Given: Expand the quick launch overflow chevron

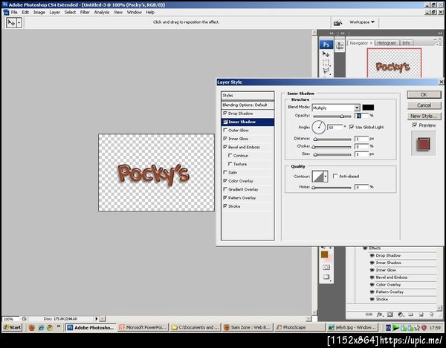Looking at the screenshot, I should coord(59,326).
